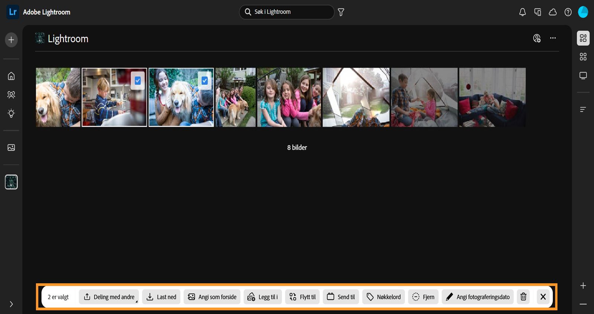Open the People/shared view in sidebar
Viewport: 594px width, 314px height.
(x=11, y=95)
